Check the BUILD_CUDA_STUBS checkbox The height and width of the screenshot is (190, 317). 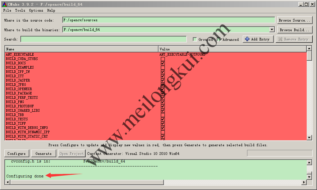163,59
